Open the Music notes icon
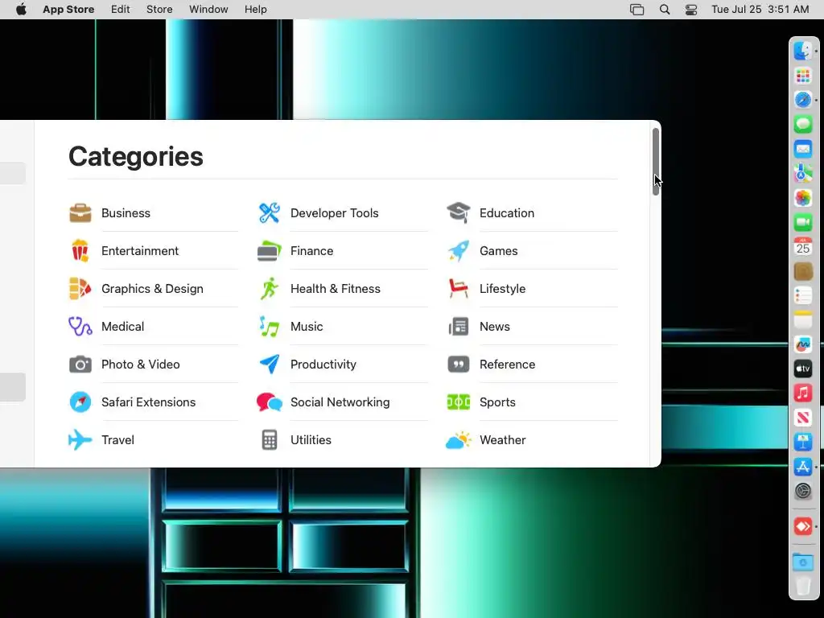Image resolution: width=824 pixels, height=618 pixels. click(x=269, y=327)
